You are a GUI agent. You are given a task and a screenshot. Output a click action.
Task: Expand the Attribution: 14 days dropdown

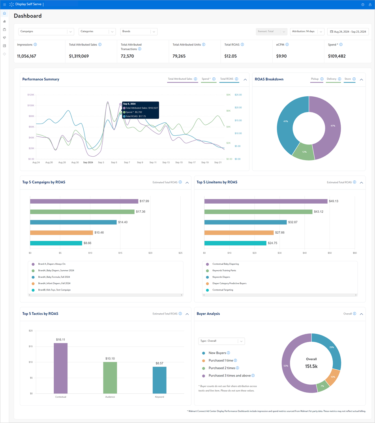307,32
